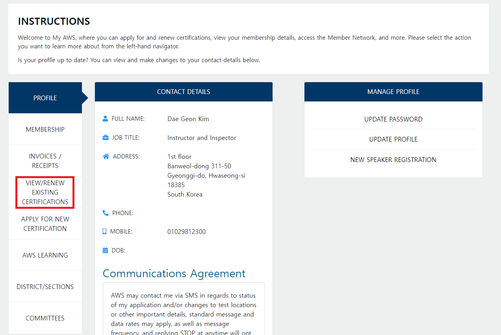This screenshot has width=501, height=335.
Task: Click the house icon beside Address
Action: click(x=106, y=156)
